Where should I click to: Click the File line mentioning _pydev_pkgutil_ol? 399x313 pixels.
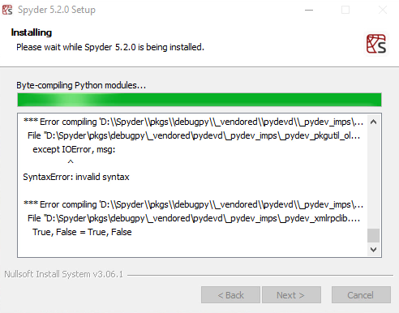tap(194, 135)
